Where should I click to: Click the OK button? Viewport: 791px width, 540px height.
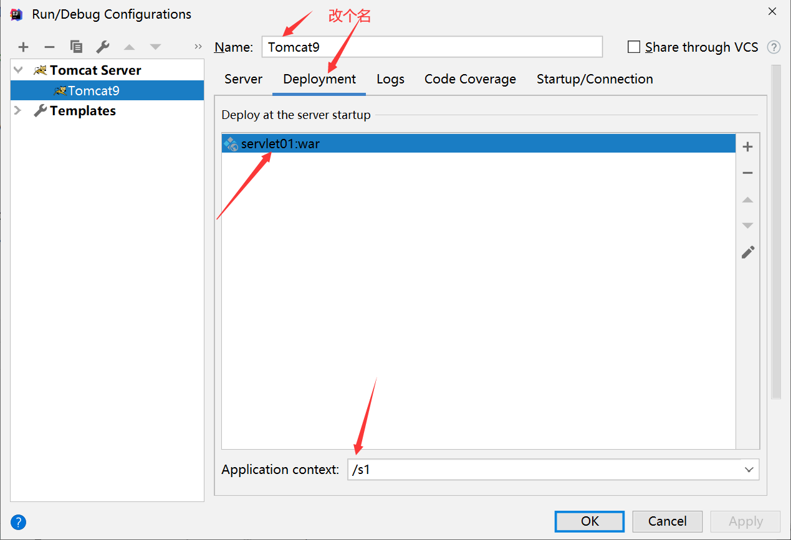point(590,521)
